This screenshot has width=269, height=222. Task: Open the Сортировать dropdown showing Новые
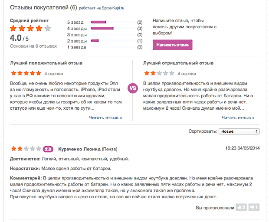[239, 131]
